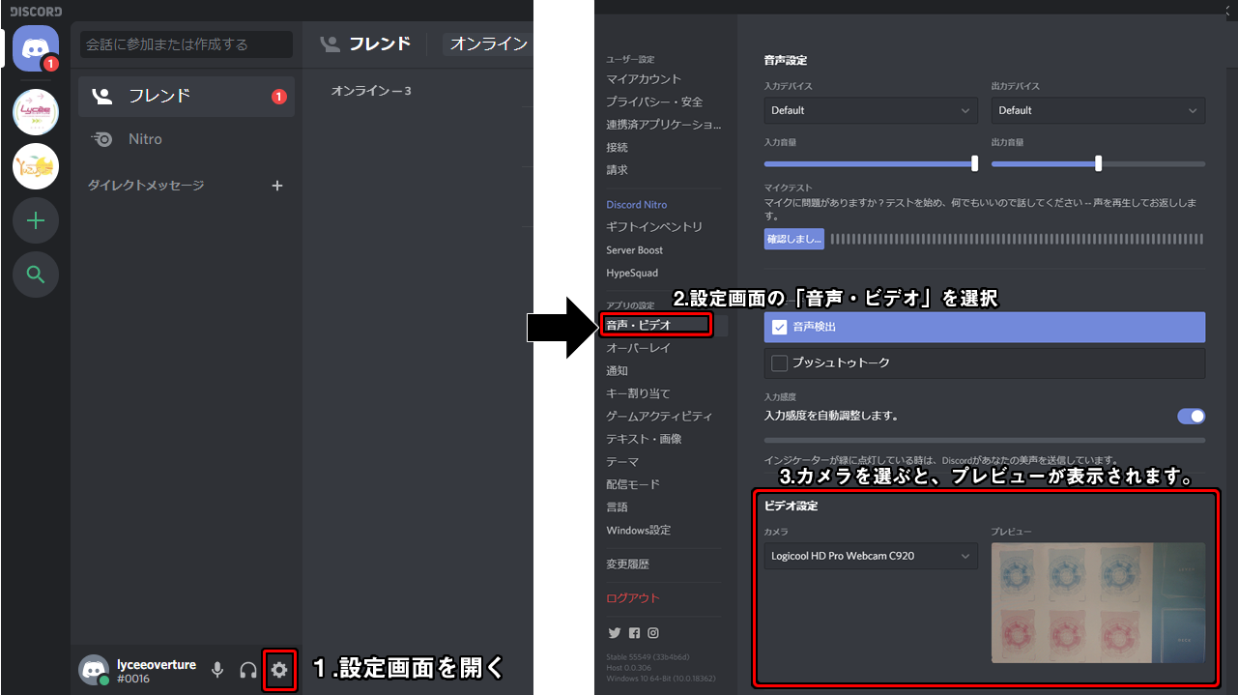Open テキスト・画像 settings
The height and width of the screenshot is (695, 1238).
(x=644, y=439)
